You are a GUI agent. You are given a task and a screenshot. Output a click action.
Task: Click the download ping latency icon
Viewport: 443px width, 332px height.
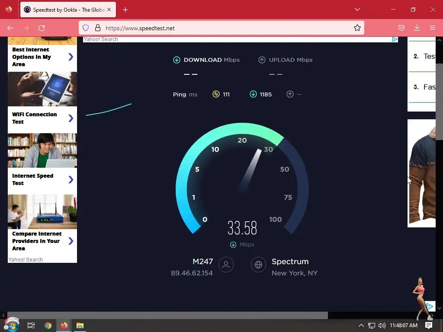coord(253,94)
